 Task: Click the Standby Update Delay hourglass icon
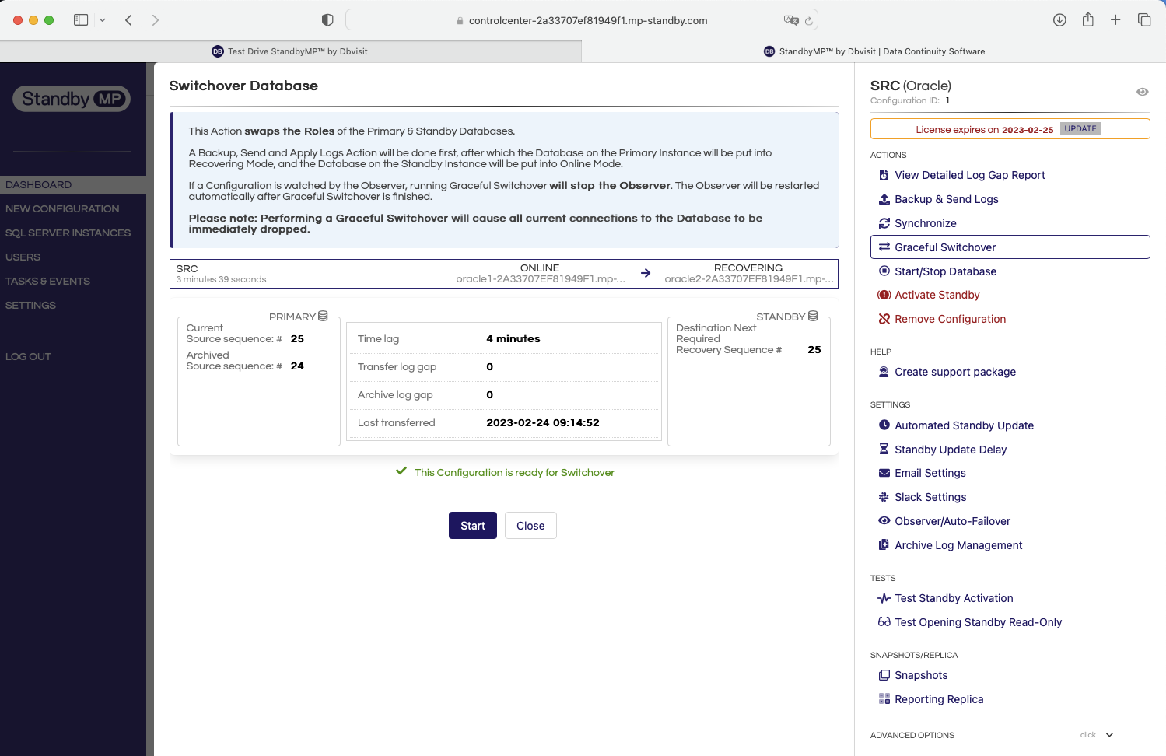coord(884,450)
